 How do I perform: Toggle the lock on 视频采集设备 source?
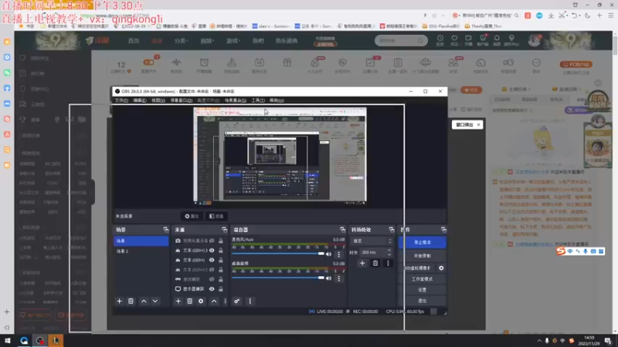221,241
